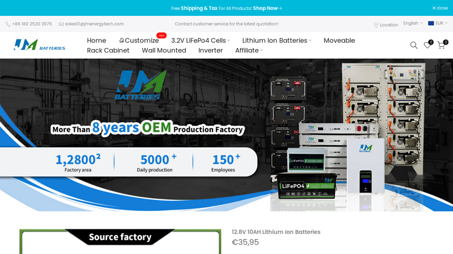Open the Inverter menu item
The width and height of the screenshot is (453, 254).
[x=210, y=50]
